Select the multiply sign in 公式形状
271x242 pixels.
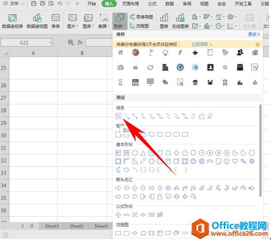135,215
